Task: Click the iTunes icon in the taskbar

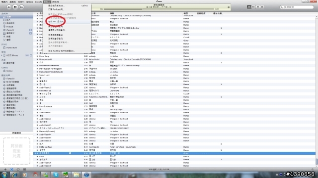Action: coord(86,175)
